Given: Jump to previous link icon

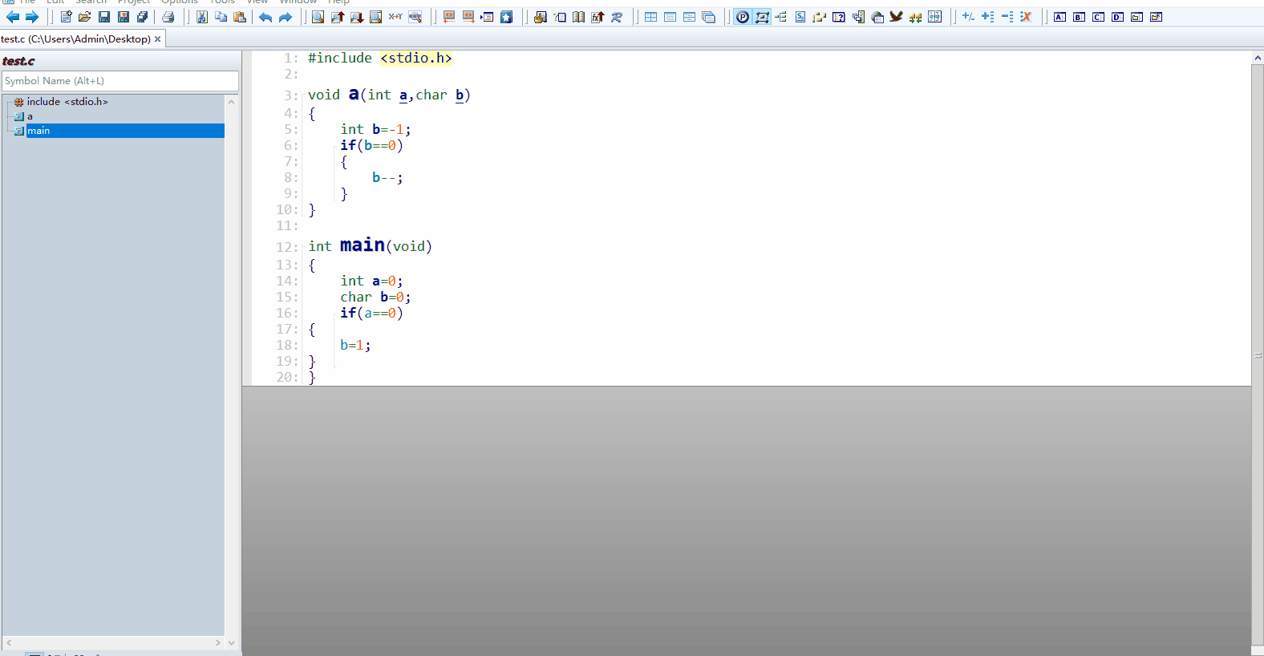Looking at the screenshot, I should click(x=449, y=17).
